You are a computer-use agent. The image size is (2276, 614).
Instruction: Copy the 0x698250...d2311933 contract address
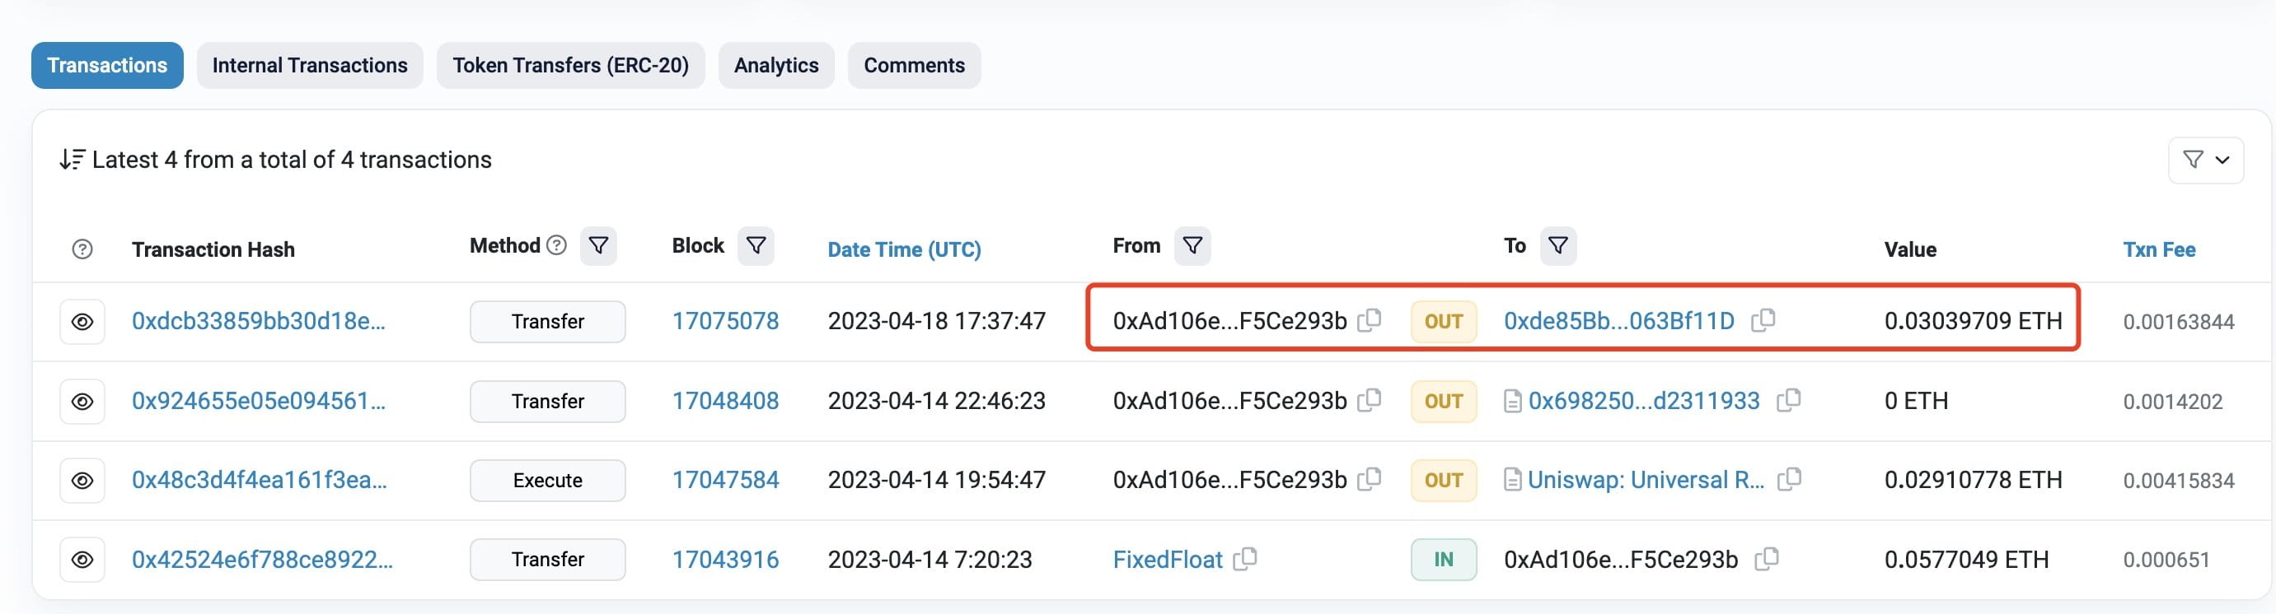[1788, 401]
